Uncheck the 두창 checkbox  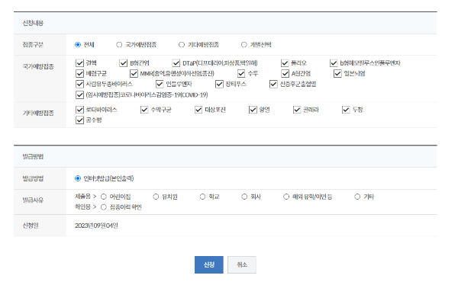click(346, 110)
